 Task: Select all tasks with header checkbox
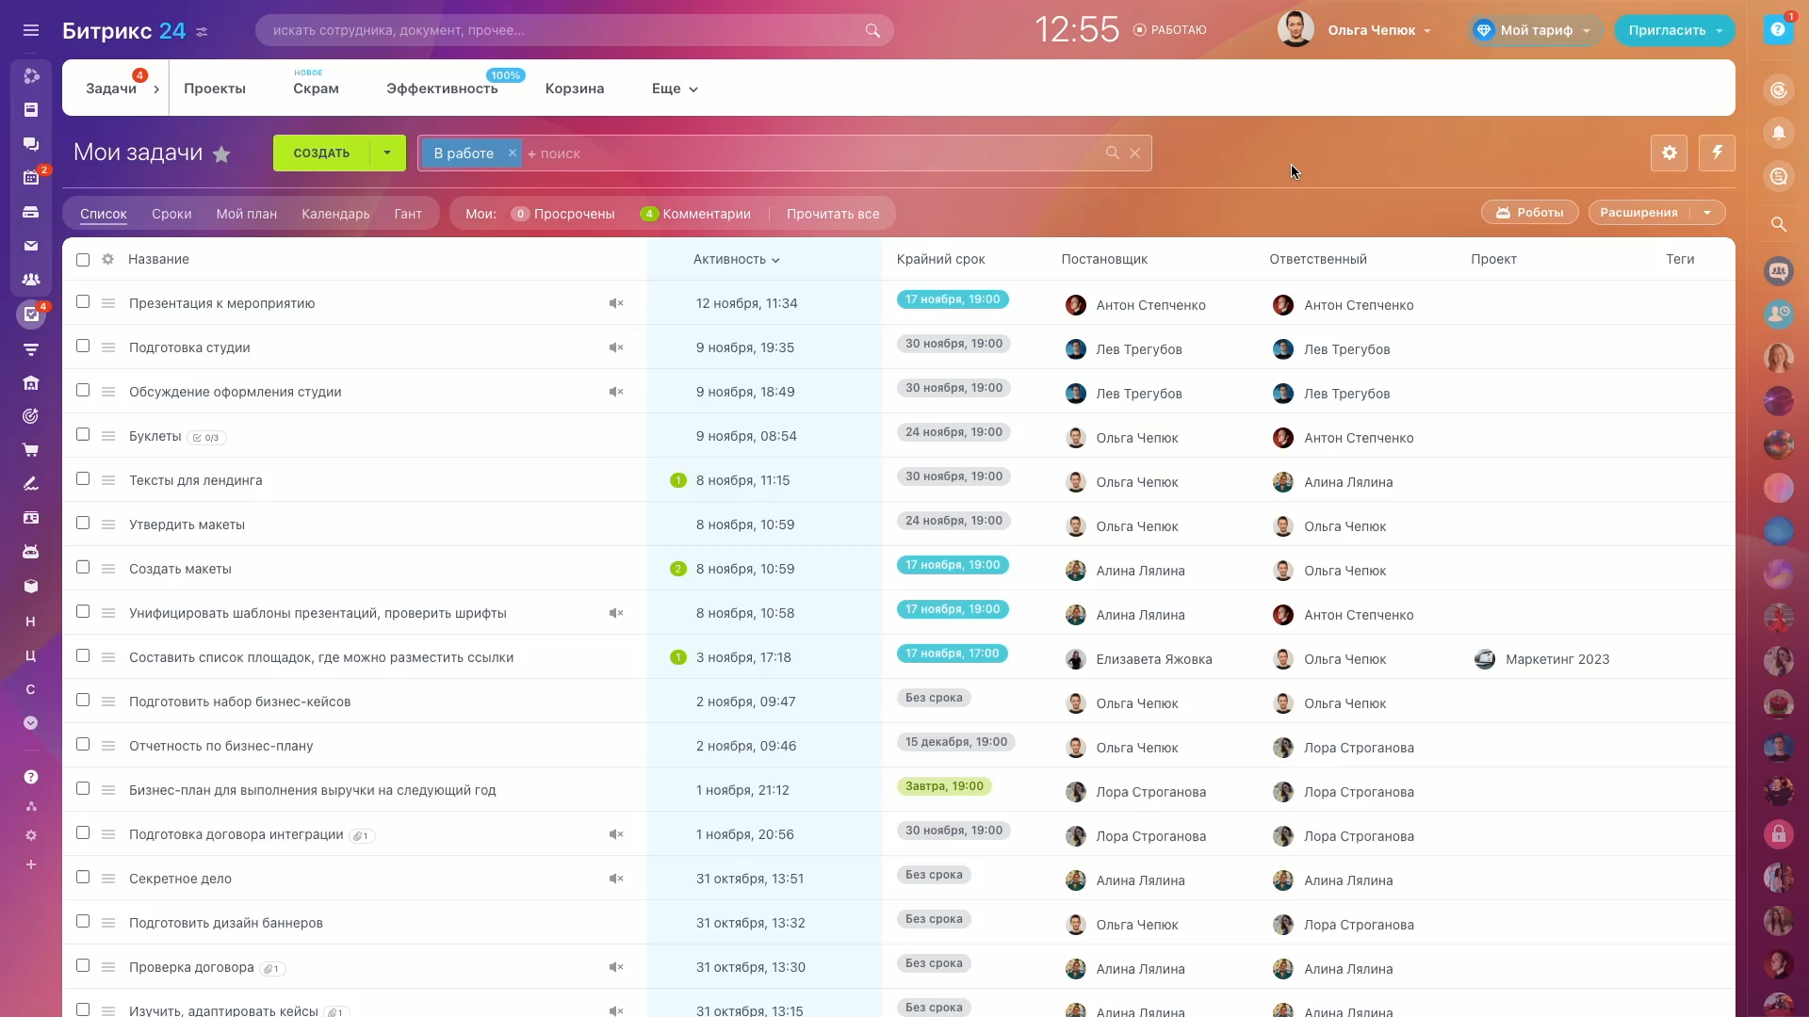click(x=83, y=260)
